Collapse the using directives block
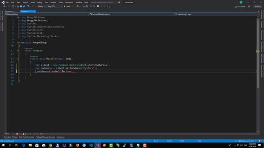The width and height of the screenshot is (264, 148). tap(18, 17)
